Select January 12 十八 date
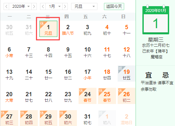Viewport: 175px width, 126px height. (x=126, y=52)
